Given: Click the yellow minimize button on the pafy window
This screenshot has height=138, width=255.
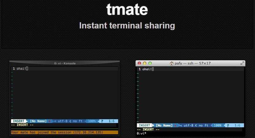Looking at the screenshot, I should [144, 63].
